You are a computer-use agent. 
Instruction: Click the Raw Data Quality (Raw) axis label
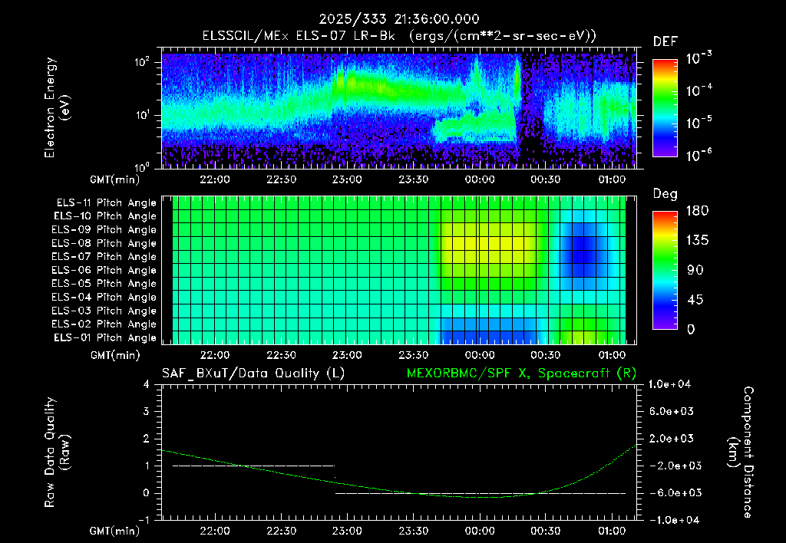(x=57, y=452)
